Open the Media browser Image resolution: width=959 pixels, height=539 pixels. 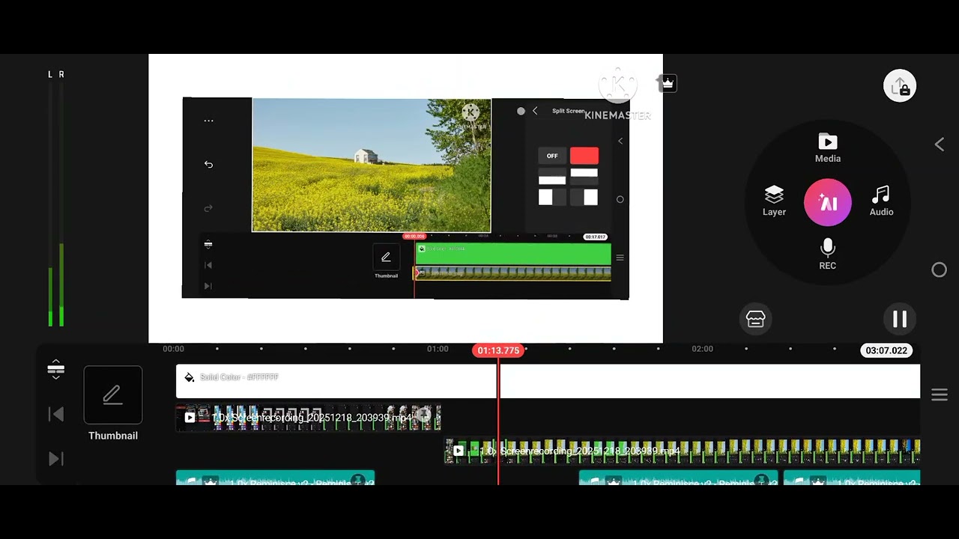coord(827,148)
